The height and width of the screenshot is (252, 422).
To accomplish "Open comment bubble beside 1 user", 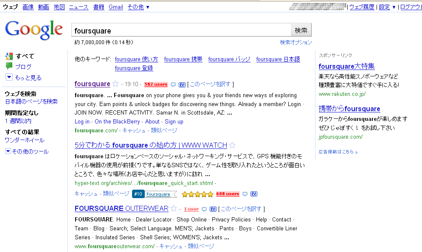I will pyautogui.click(x=204, y=209).
